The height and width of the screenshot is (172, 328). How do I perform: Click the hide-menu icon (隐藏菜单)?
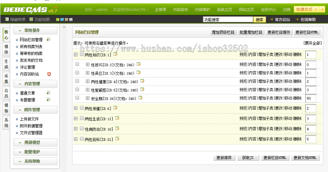tap(7, 19)
